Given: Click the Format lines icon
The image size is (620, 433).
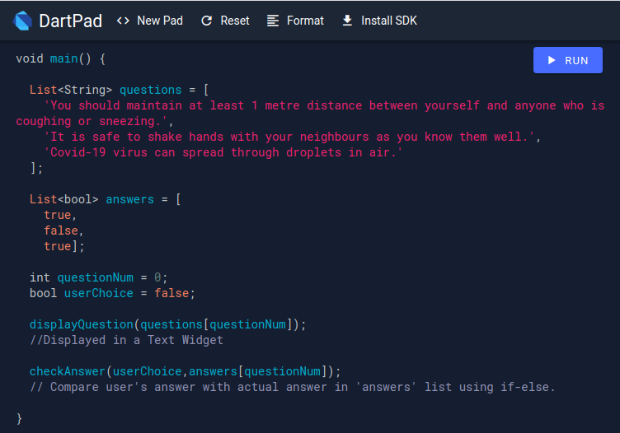Looking at the screenshot, I should 273,21.
